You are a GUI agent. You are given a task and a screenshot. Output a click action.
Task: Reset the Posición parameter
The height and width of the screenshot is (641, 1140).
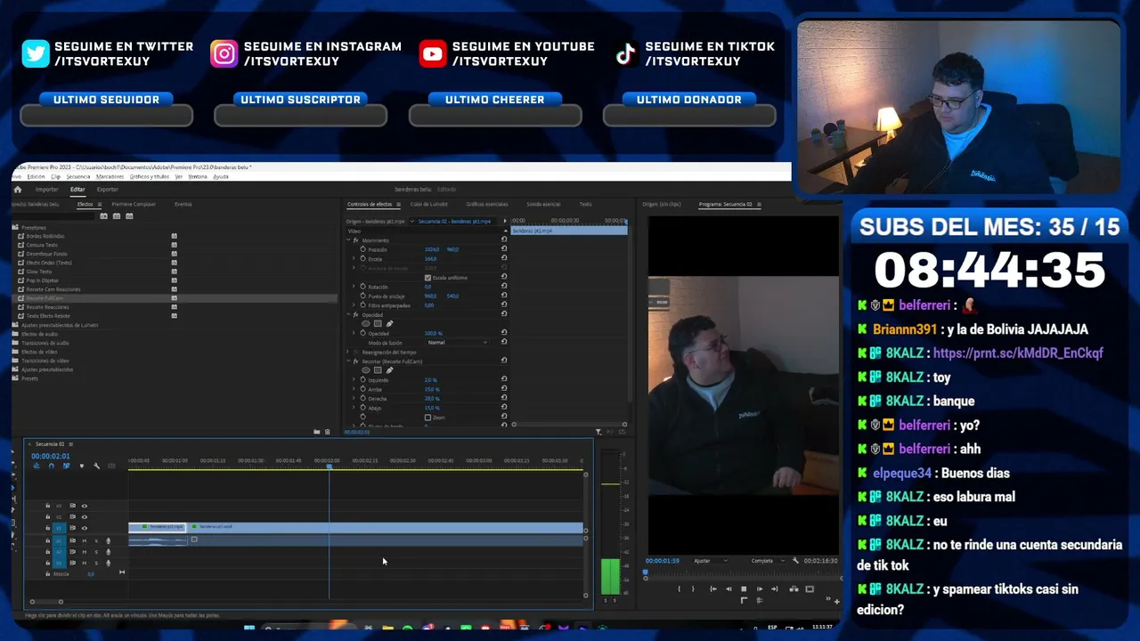pos(504,249)
